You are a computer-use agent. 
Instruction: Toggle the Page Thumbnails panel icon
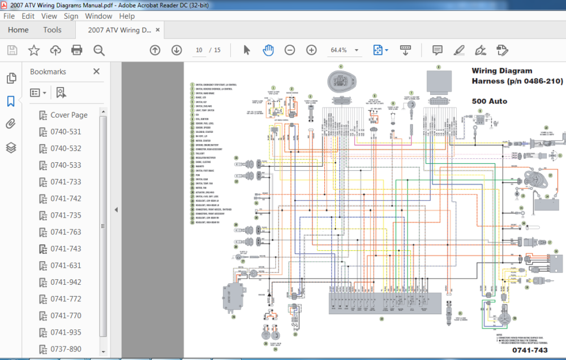[x=11, y=78]
